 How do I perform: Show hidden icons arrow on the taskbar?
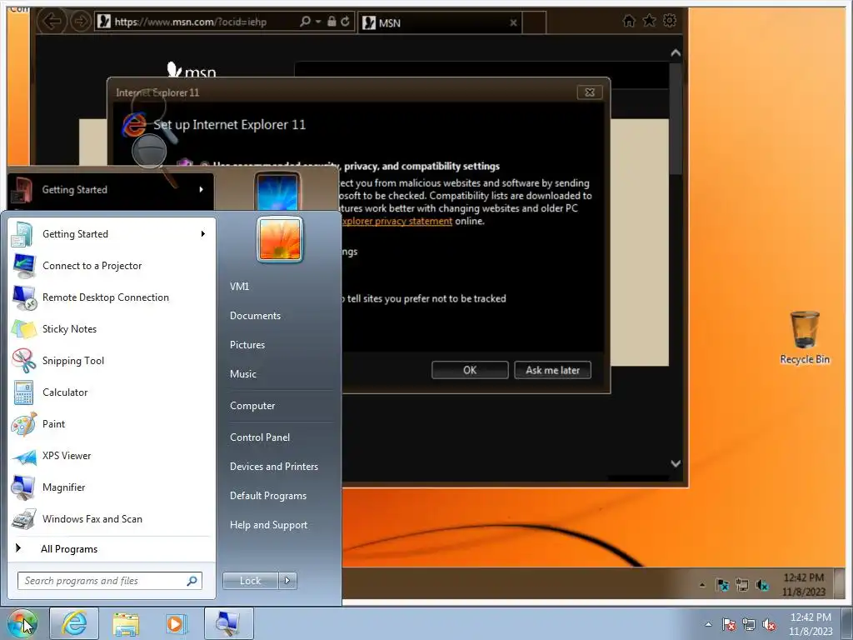[x=708, y=624]
